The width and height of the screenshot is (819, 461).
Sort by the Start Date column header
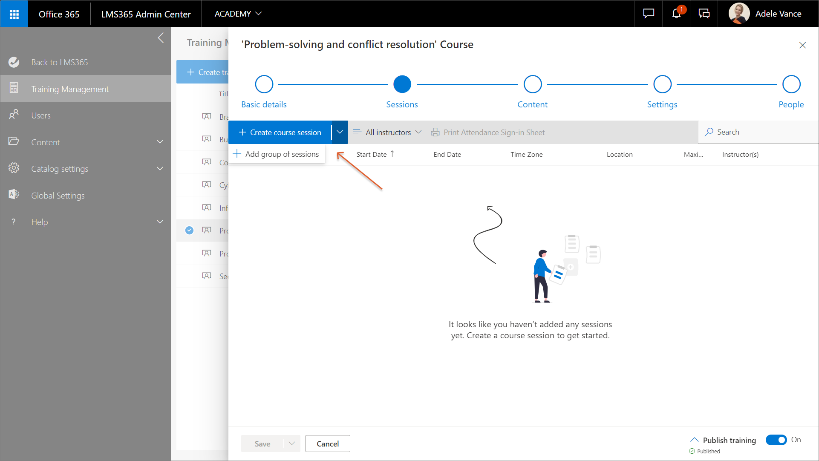[372, 155]
